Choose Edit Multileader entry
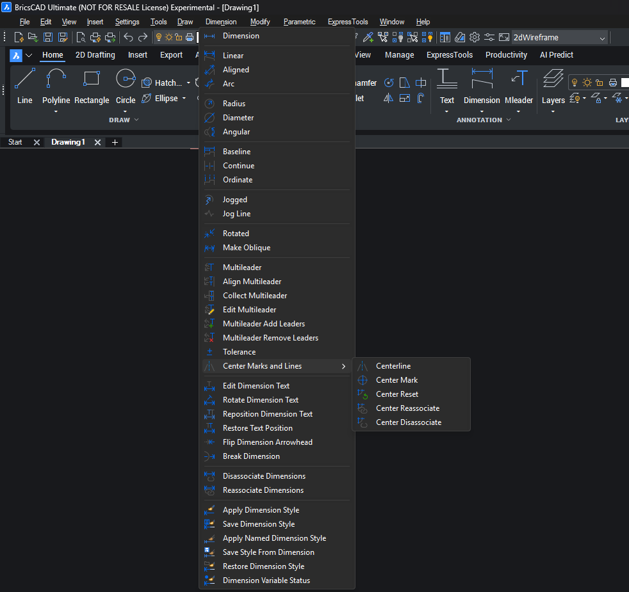The width and height of the screenshot is (629, 592). [277, 309]
